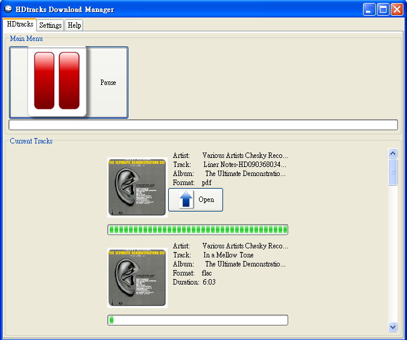Screen dimensions: 407x340
Task: Click the red Pause icon
Action: coord(57,81)
